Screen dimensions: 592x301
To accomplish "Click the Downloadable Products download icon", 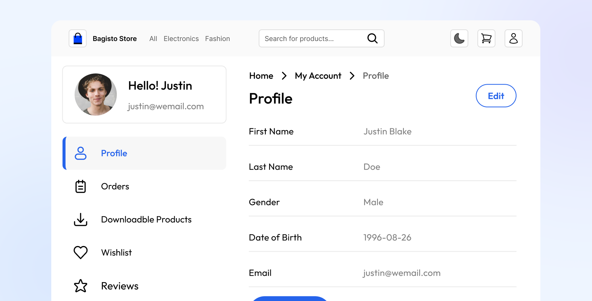I will tap(81, 219).
